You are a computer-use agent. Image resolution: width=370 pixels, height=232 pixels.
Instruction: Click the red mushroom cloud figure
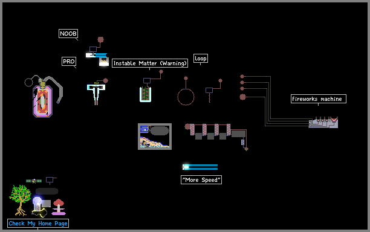pyautogui.click(x=59, y=207)
